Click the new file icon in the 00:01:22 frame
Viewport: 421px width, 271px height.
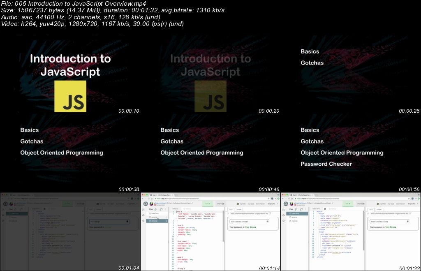pos(296,209)
